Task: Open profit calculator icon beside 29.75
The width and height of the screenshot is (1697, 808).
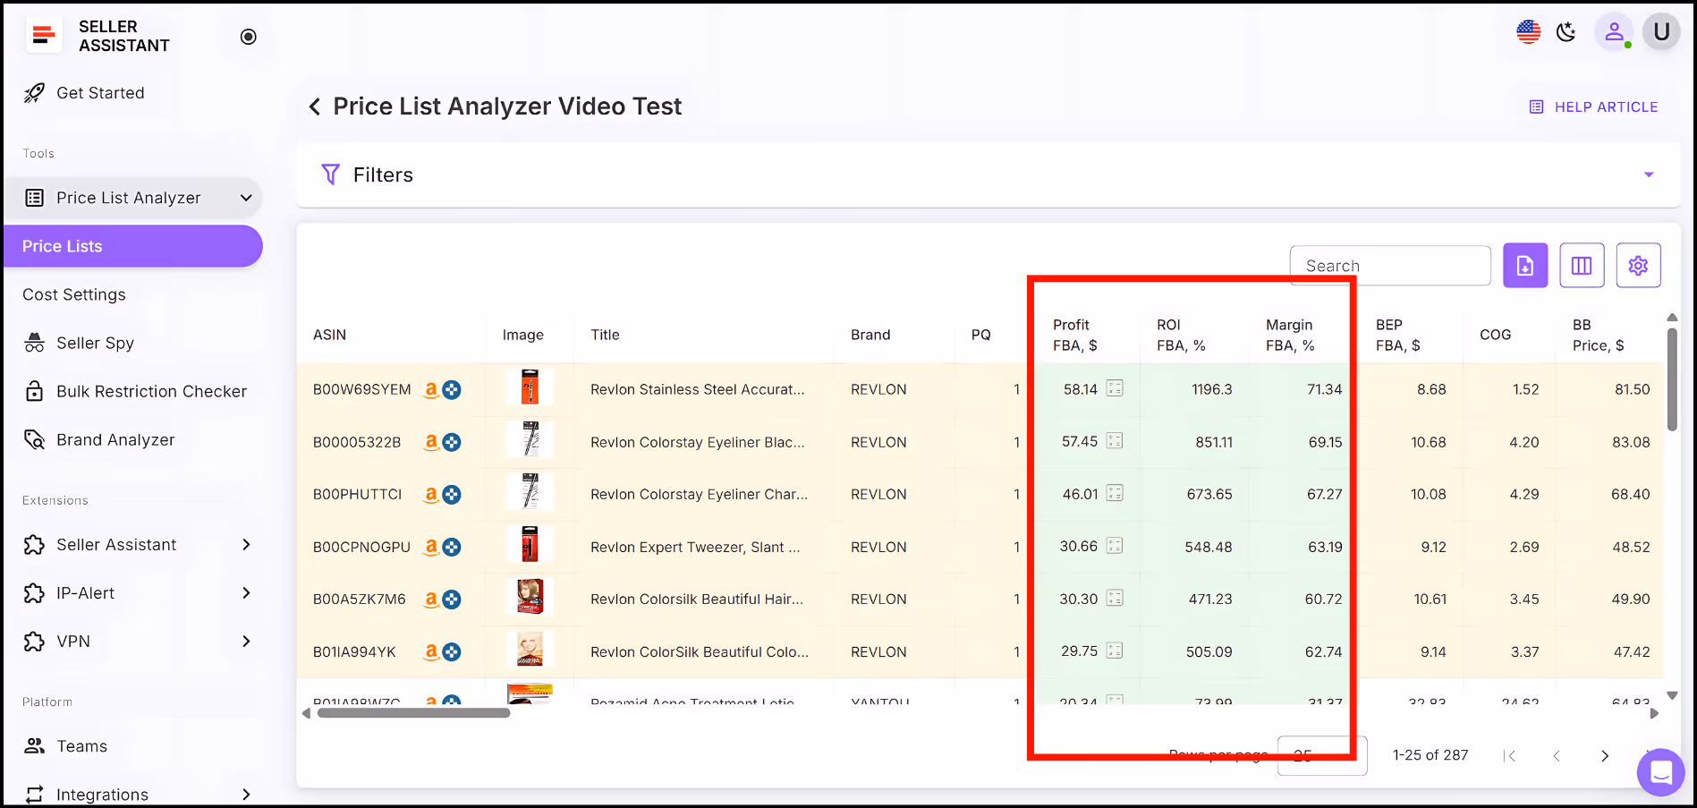Action: tap(1115, 651)
